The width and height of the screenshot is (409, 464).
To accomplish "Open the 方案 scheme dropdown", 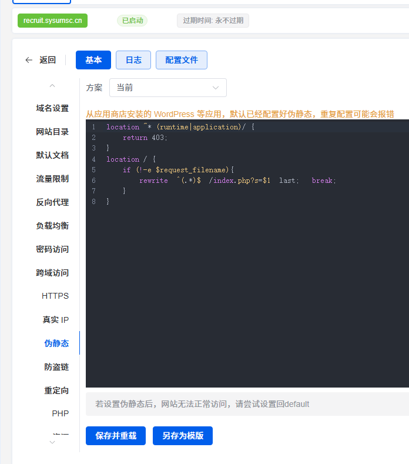I will click(x=167, y=88).
